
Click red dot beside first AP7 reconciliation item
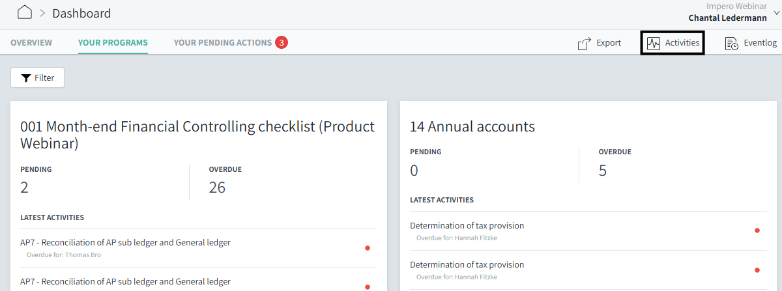[x=368, y=247]
